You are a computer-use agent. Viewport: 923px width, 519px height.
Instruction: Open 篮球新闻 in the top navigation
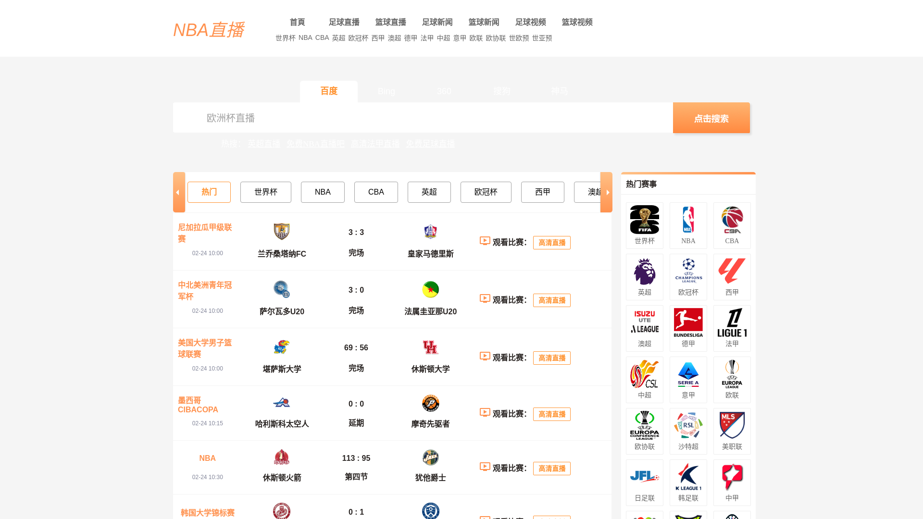tap(484, 22)
